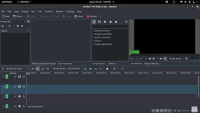Expand the Colour effects category
The image size is (200, 113).
[93, 41]
